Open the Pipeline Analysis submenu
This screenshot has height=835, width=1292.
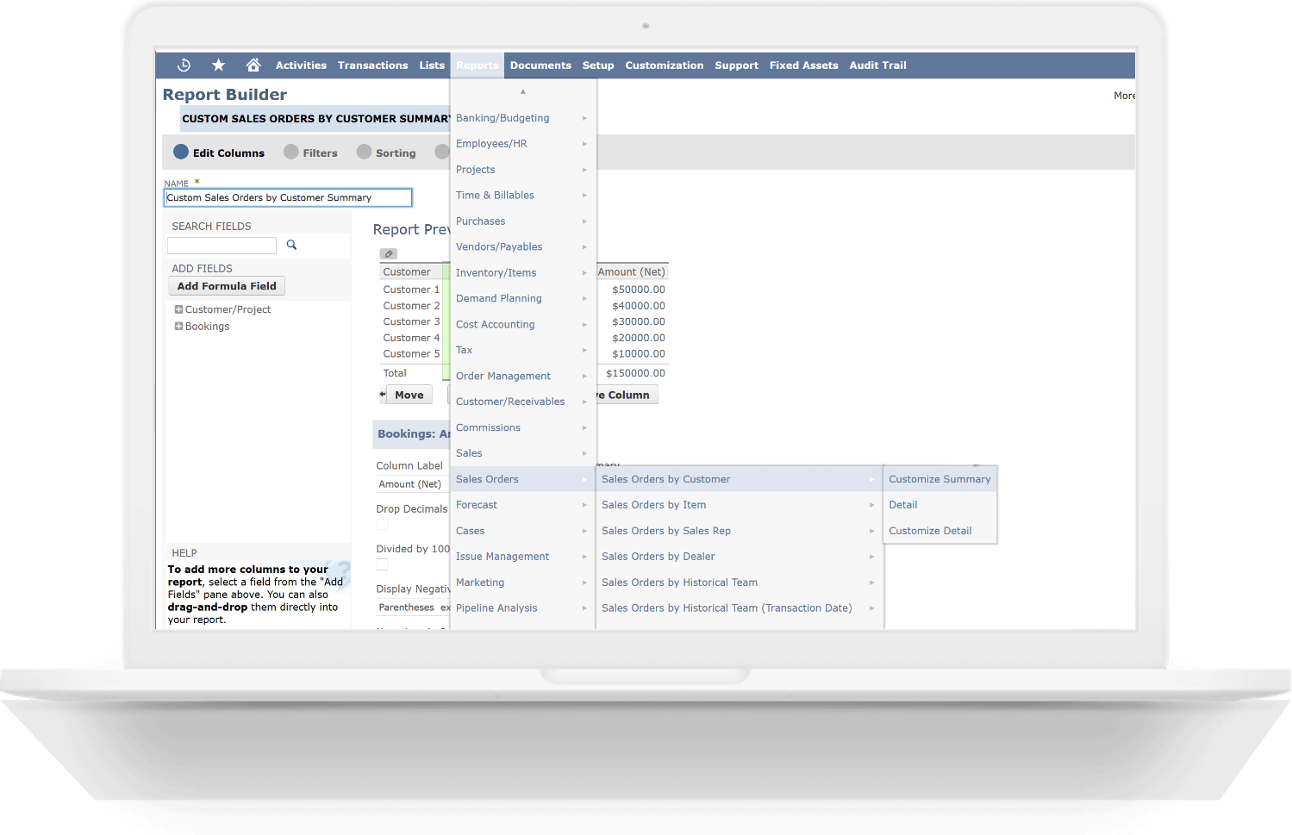point(522,608)
